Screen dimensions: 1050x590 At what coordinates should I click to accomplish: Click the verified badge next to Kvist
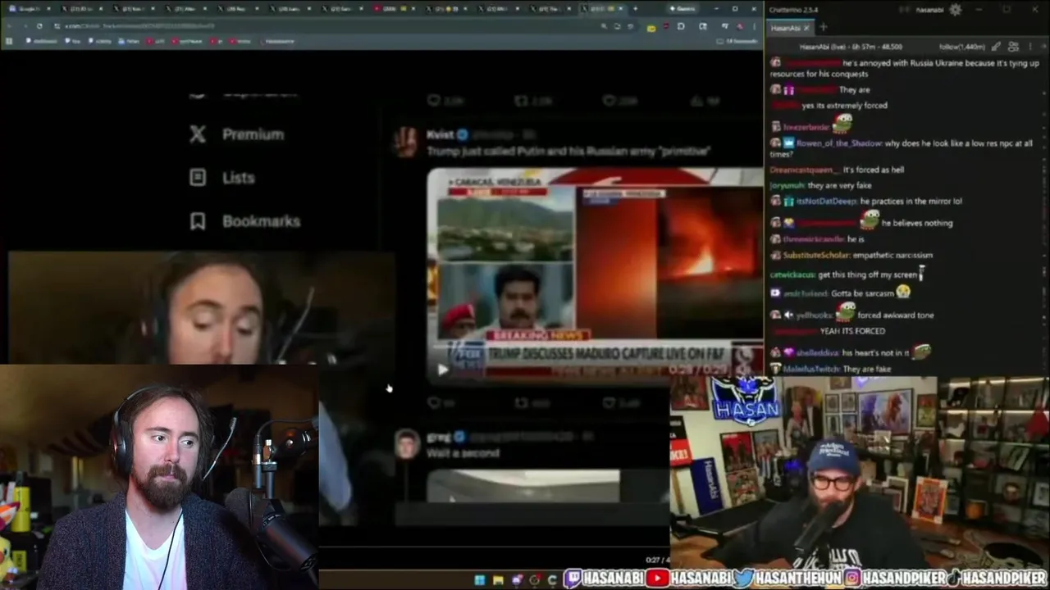click(462, 134)
